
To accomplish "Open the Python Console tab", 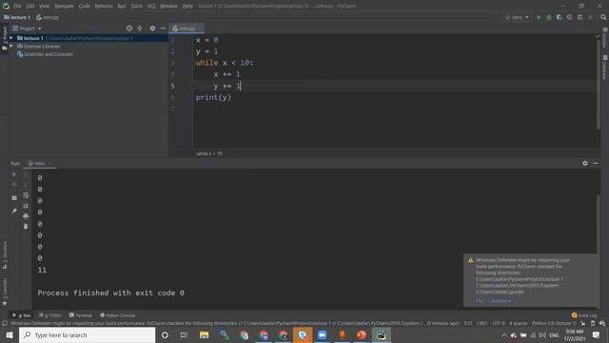I will pos(118,315).
